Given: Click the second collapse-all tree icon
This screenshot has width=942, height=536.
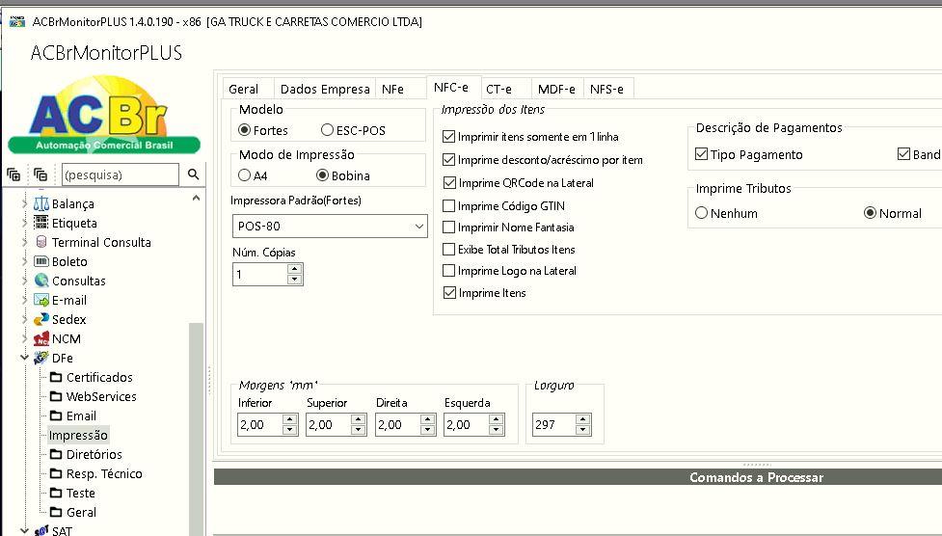Looking at the screenshot, I should (40, 174).
